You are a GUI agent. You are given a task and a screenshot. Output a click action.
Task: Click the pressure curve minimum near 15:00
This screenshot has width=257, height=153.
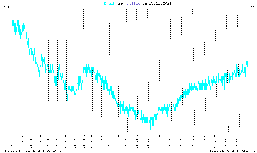151,129
